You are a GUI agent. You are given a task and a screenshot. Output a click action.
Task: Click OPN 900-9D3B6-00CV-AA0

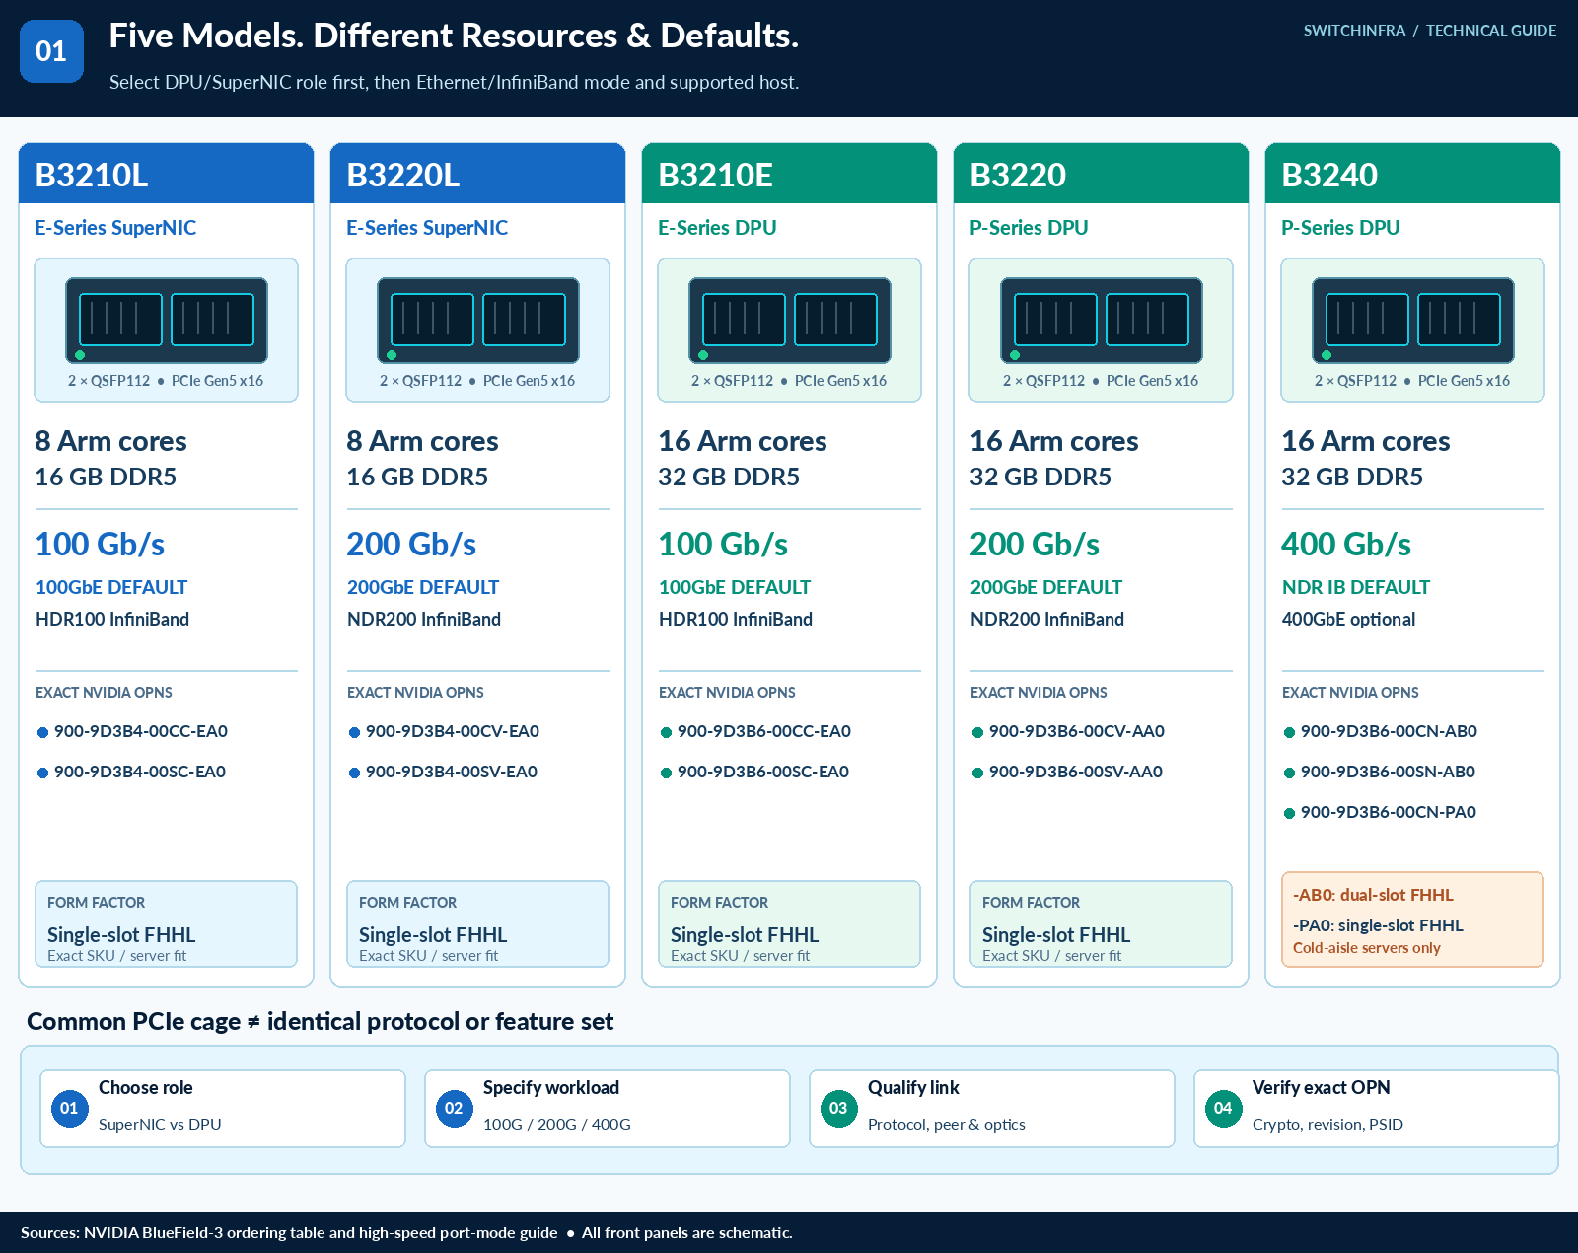point(1077,731)
